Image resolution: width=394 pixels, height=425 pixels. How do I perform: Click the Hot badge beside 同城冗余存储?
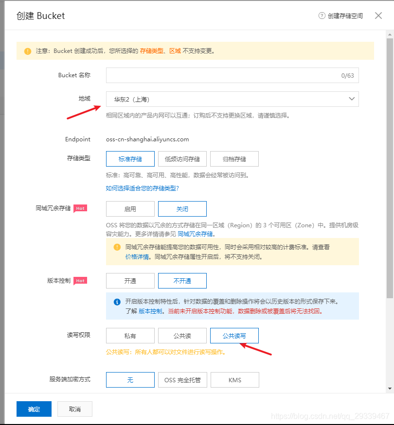[x=80, y=208]
